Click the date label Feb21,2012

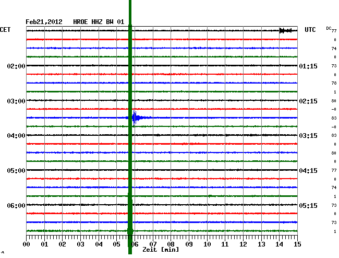[44, 22]
